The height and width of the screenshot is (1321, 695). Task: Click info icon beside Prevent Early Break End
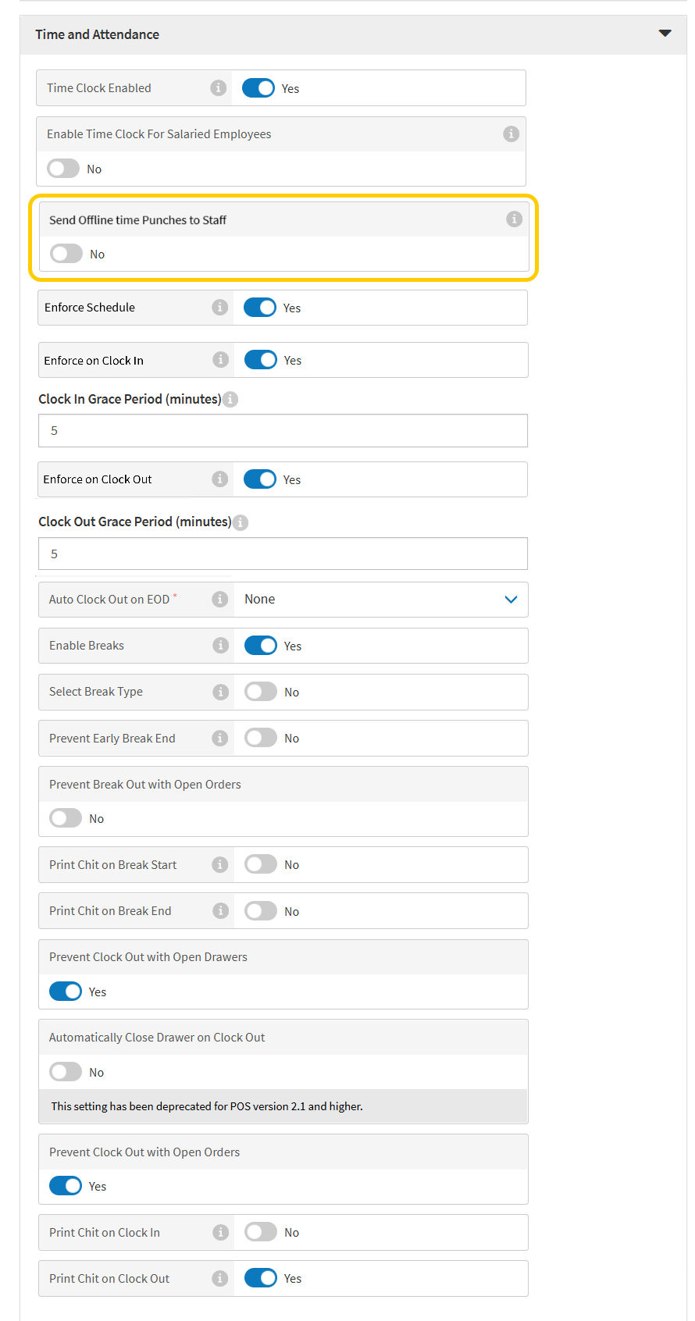[x=220, y=738]
